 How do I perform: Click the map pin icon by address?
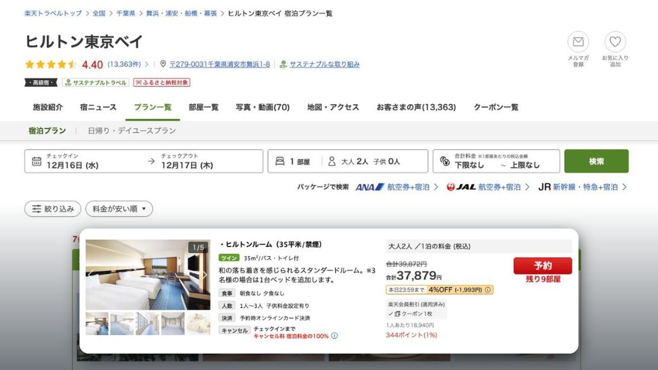(163, 64)
